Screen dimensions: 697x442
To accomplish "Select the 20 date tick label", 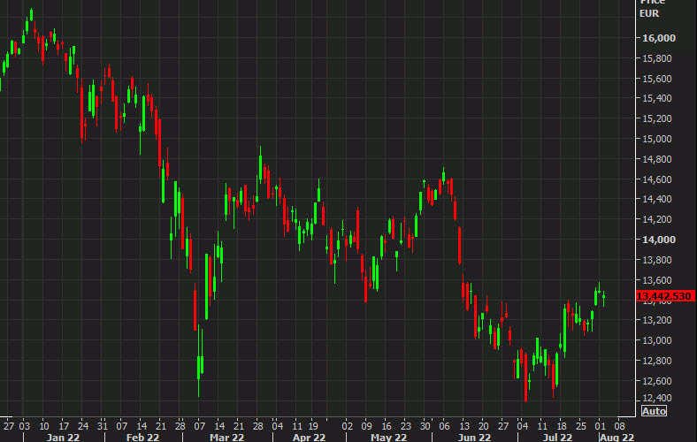I will point(484,426).
